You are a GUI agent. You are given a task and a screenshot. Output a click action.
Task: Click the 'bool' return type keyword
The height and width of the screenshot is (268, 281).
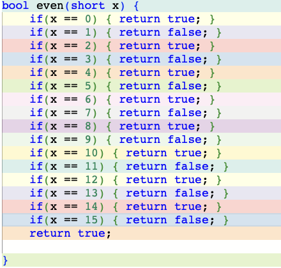point(15,6)
